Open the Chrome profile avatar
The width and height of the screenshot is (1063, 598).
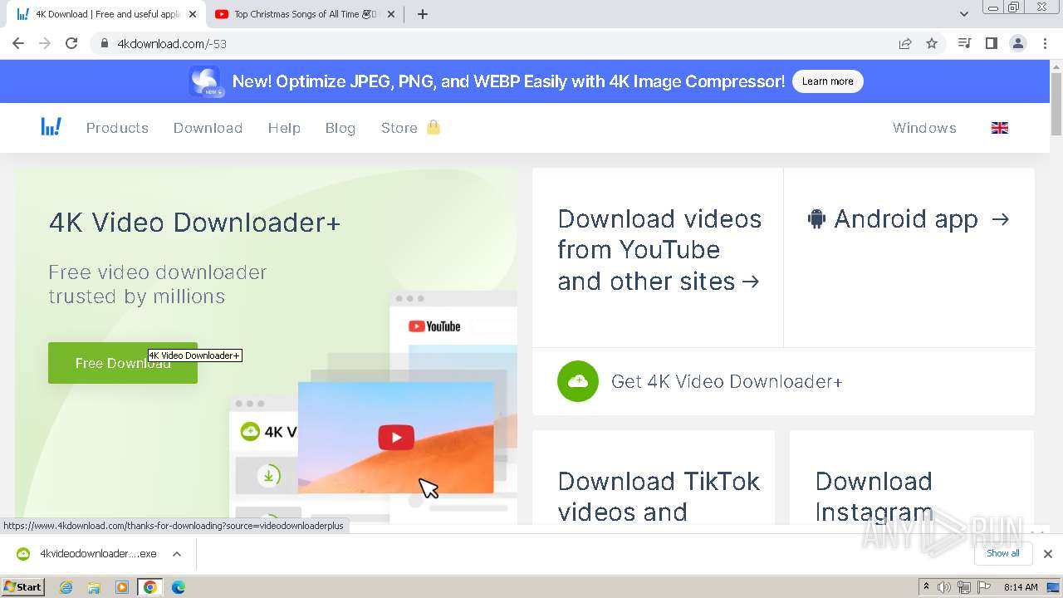click(1017, 43)
